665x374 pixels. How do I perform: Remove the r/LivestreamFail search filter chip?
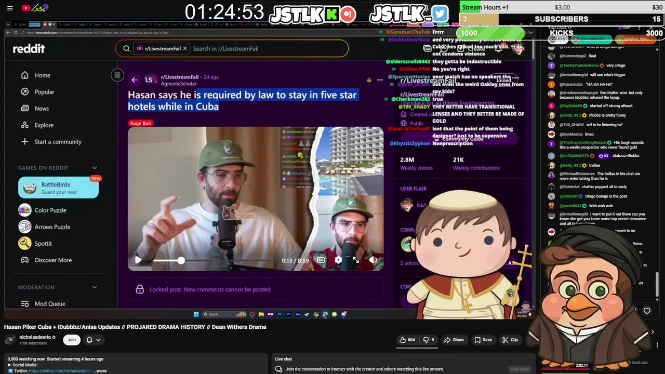(184, 48)
